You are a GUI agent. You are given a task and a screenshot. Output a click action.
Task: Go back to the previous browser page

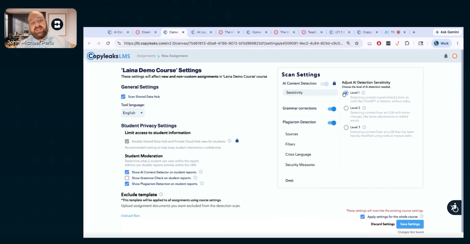tap(89, 43)
